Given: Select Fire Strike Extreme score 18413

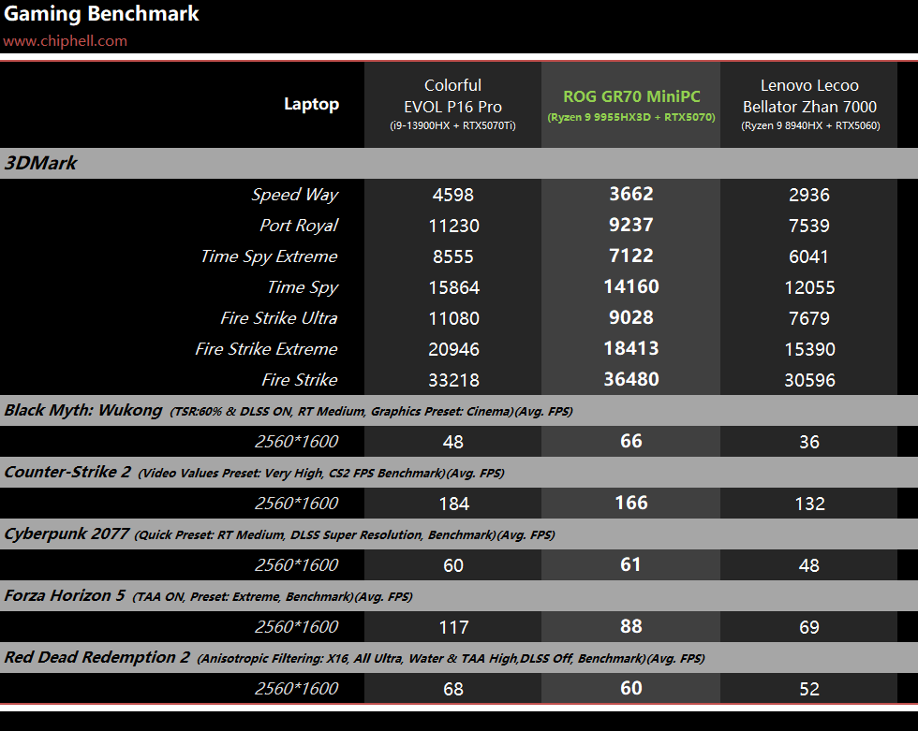Looking at the screenshot, I should coord(631,349).
